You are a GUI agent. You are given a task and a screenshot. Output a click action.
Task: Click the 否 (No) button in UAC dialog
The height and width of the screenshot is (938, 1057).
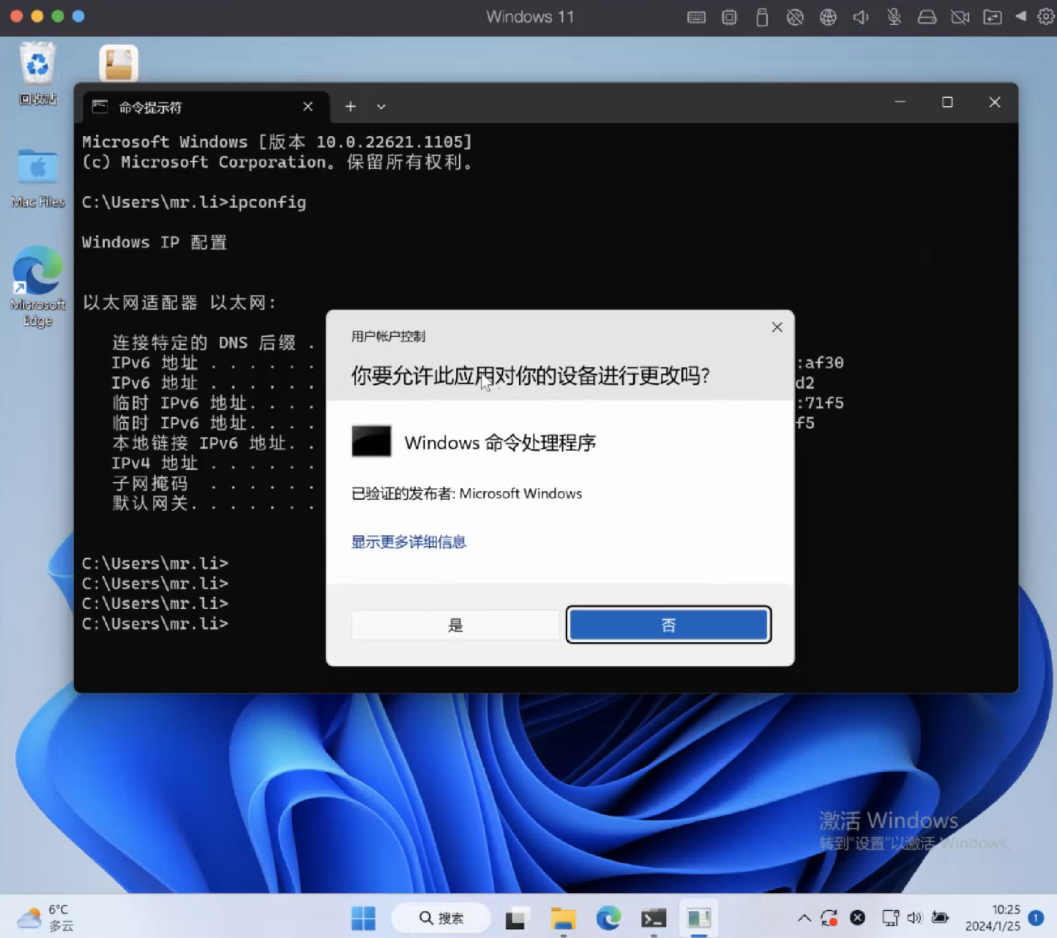coord(668,625)
